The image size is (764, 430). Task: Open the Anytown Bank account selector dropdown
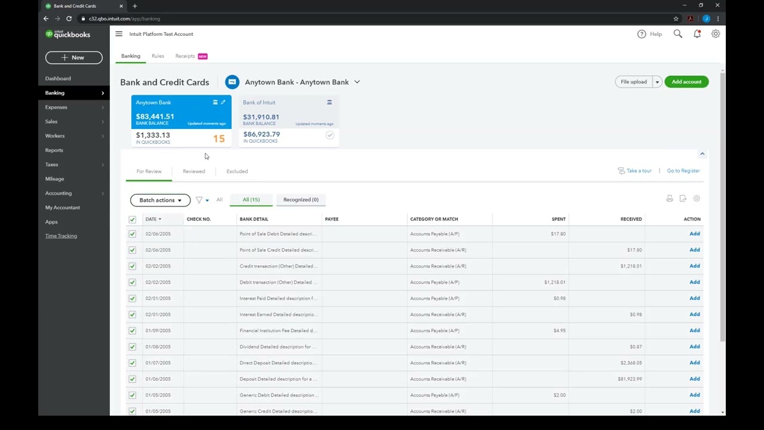[357, 82]
